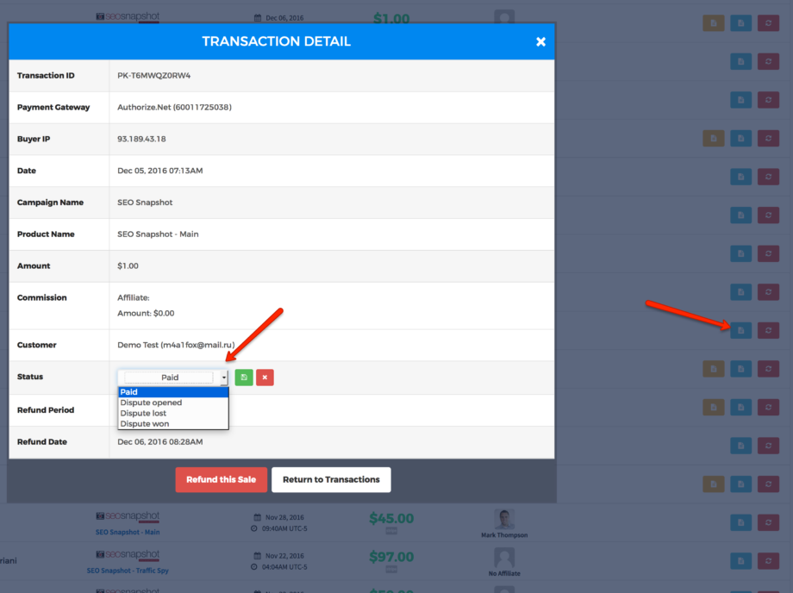Open the Status dropdown showing Paid
793x593 pixels.
pos(173,378)
